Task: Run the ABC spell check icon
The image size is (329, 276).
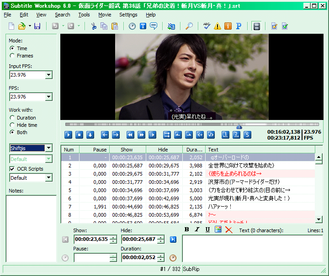Action: point(207,26)
